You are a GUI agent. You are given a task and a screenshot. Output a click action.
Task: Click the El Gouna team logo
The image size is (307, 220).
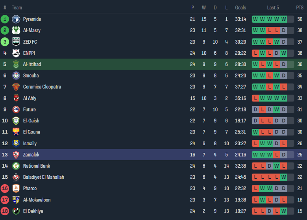(16, 132)
